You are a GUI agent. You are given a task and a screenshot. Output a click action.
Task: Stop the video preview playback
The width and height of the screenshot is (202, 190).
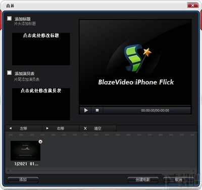(x=97, y=110)
